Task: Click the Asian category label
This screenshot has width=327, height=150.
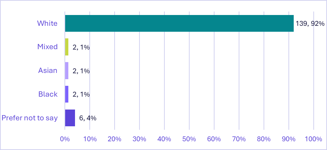Action: pos(48,70)
